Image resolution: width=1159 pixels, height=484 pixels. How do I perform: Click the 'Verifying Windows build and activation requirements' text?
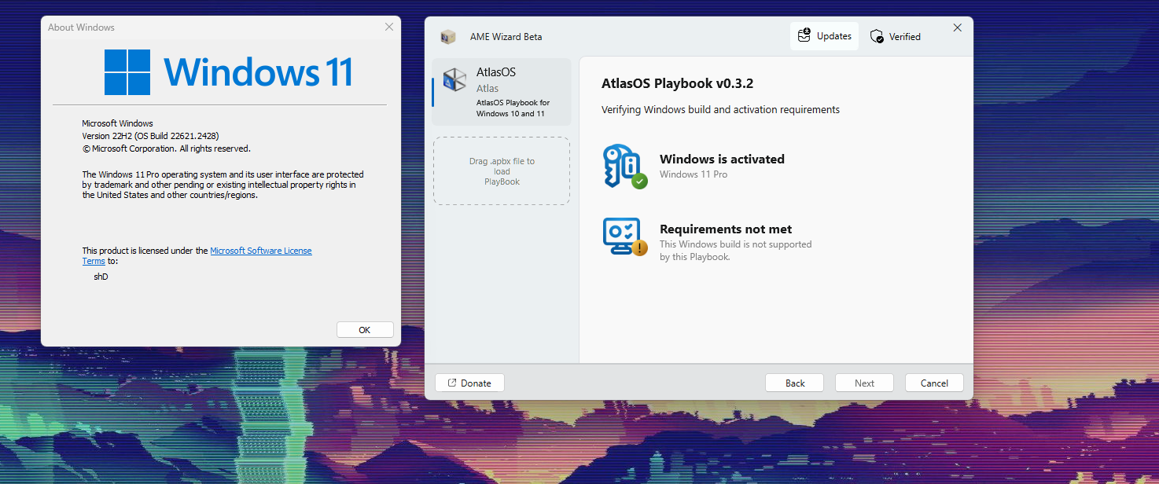(720, 110)
